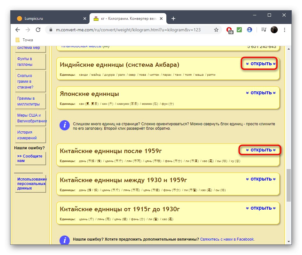Screen dimensions: 302x255
Task: Open a new browser tab
Action: (x=173, y=19)
